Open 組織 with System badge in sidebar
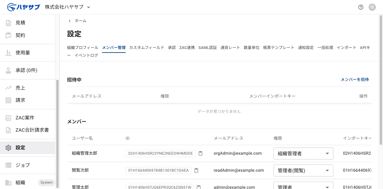 [28, 182]
